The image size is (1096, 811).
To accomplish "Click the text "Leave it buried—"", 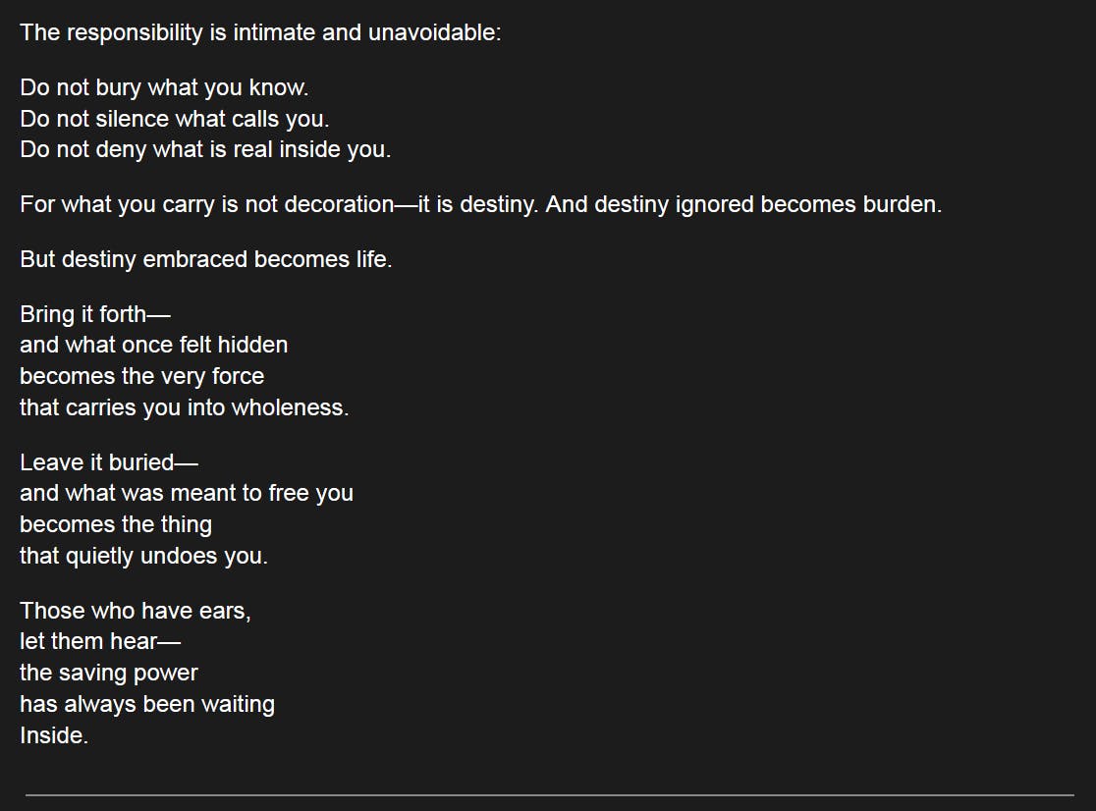I will pyautogui.click(x=109, y=462).
